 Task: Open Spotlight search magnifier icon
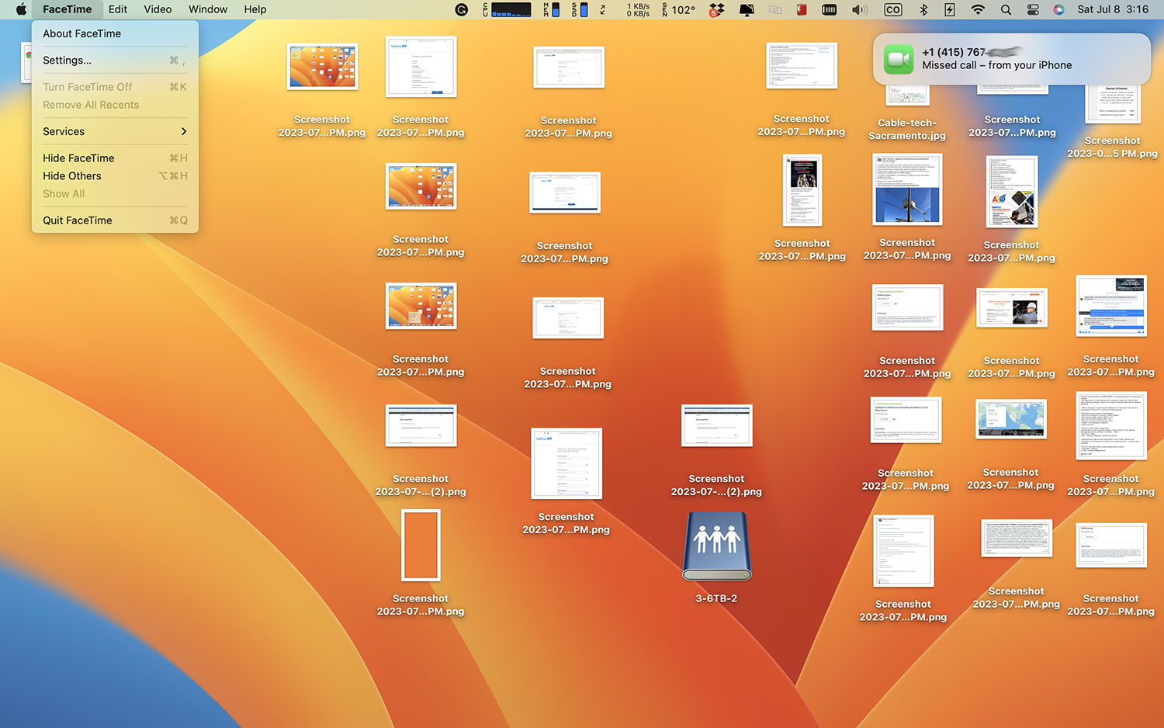point(1006,9)
